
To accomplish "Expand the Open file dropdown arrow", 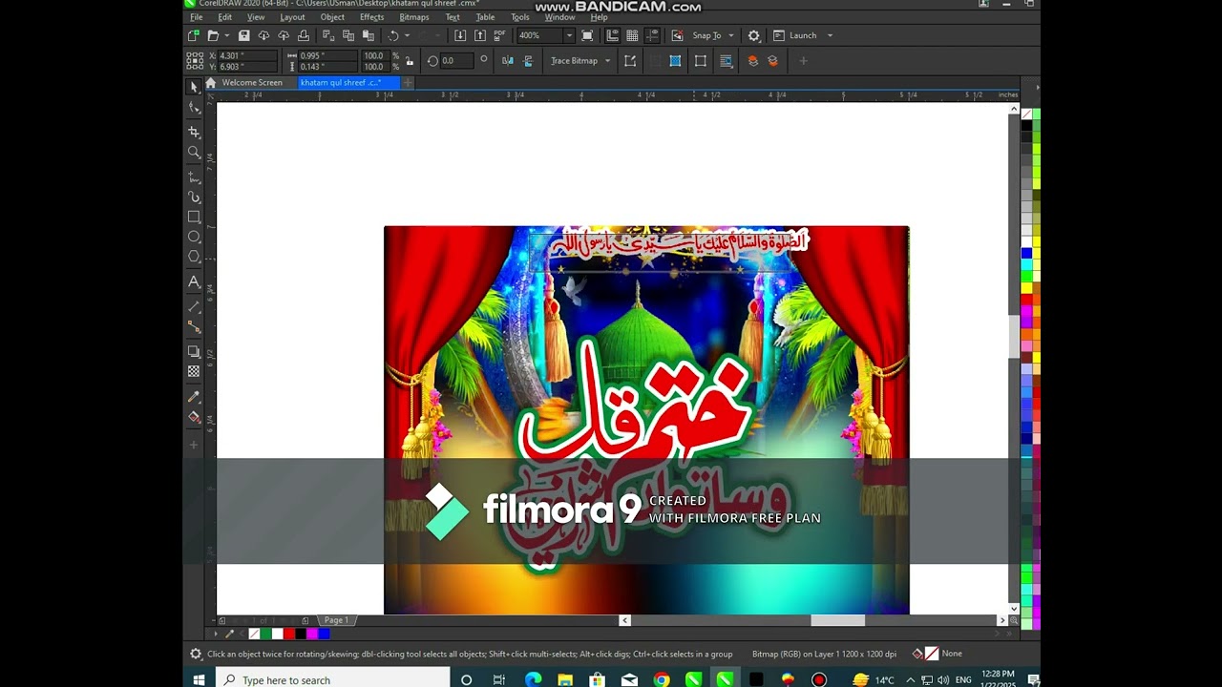I will [x=226, y=35].
